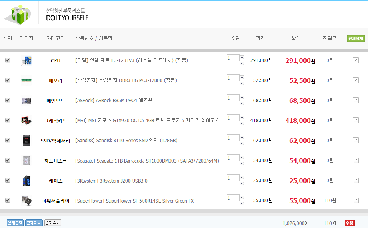Open the 메인보드 product thumbnail
The width and height of the screenshot is (368, 228).
[x=26, y=101]
